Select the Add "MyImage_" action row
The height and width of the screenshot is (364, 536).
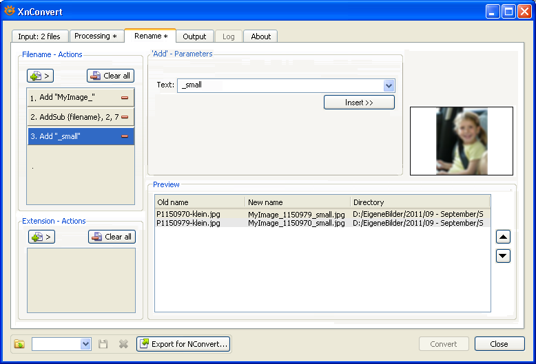81,98
